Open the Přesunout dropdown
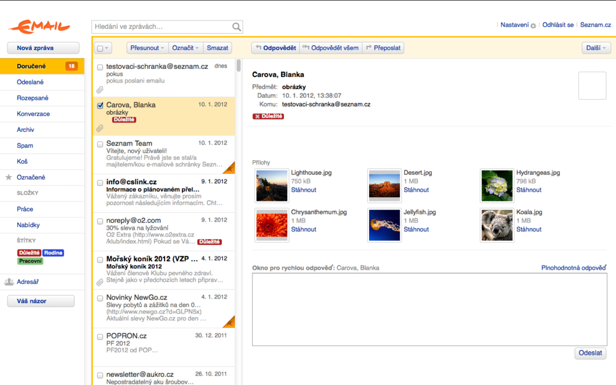The width and height of the screenshot is (616, 385). 147,48
